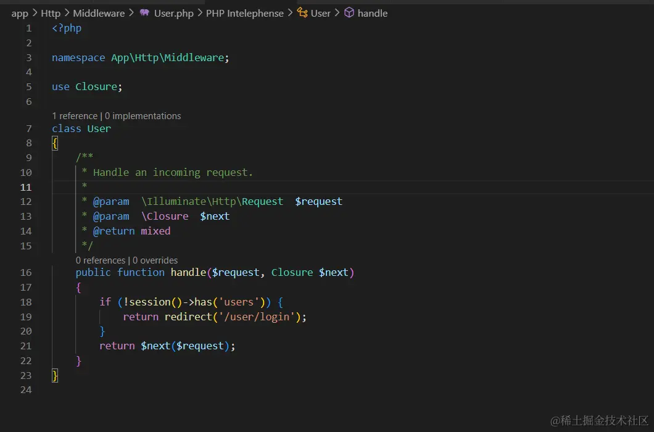The image size is (654, 432).
Task: Click the 'class' keyword on line 7
Action: [67, 128]
